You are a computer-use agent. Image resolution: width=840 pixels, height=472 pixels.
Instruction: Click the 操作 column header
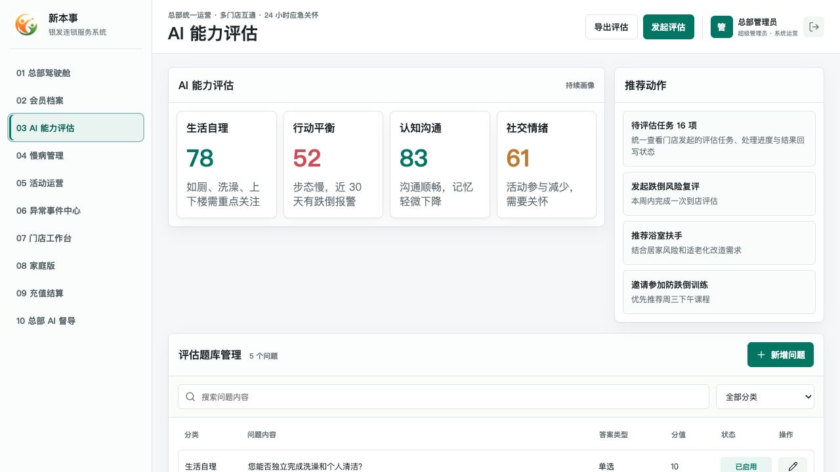(786, 435)
